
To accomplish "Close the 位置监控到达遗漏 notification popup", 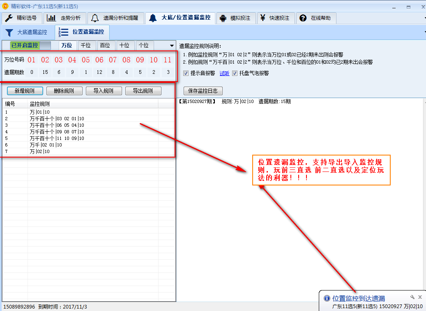I will tap(420, 297).
